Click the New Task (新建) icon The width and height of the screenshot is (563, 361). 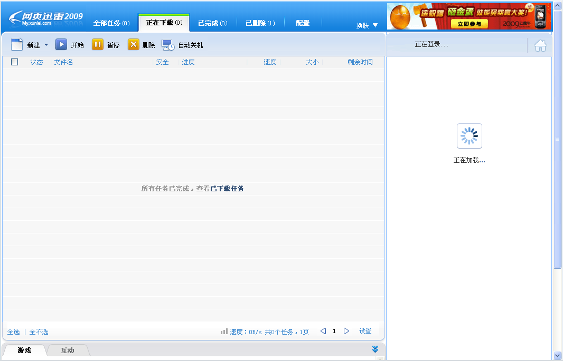point(16,45)
